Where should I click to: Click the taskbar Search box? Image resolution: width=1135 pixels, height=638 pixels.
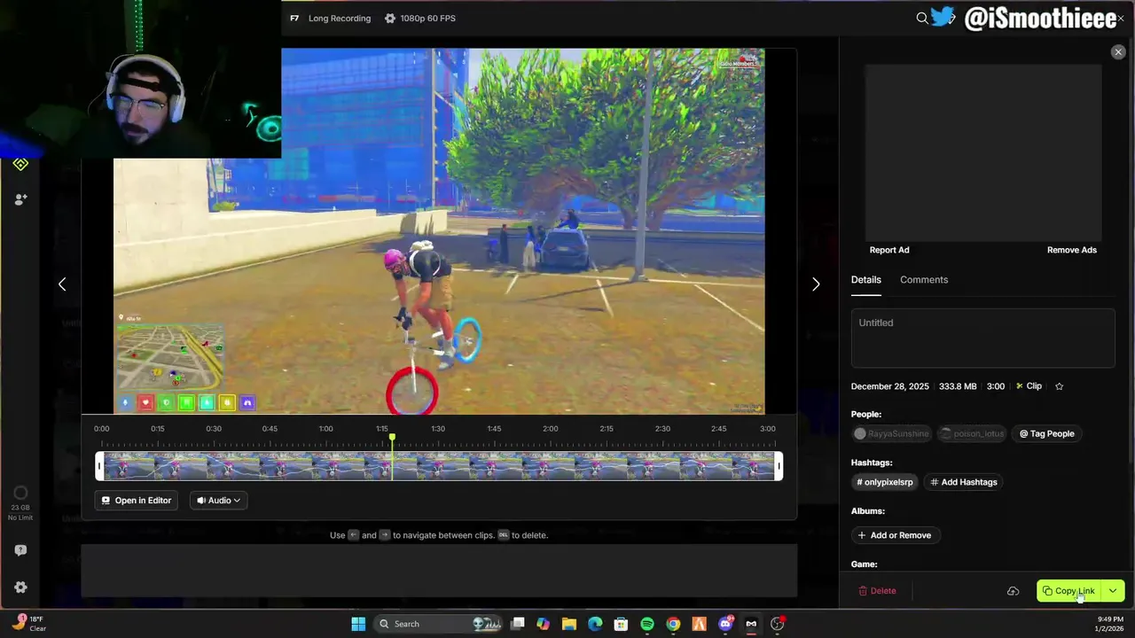click(439, 624)
